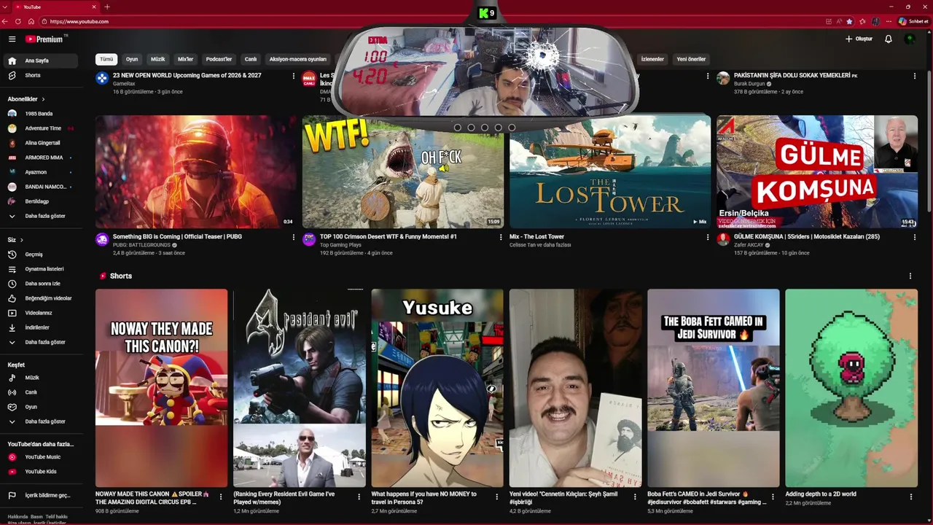Open options menu for 23 NEW OPEN WORLD video

[294, 76]
